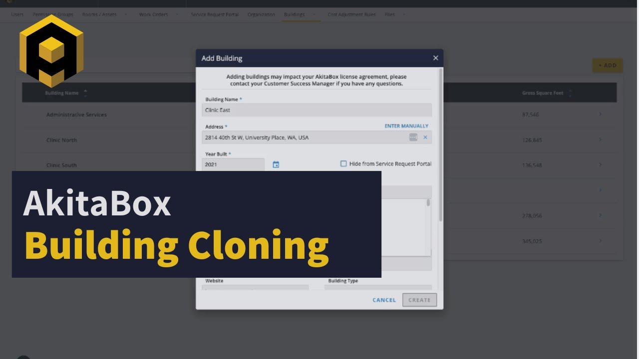Open the Building Type field
This screenshot has height=359, width=639.
[x=378, y=288]
